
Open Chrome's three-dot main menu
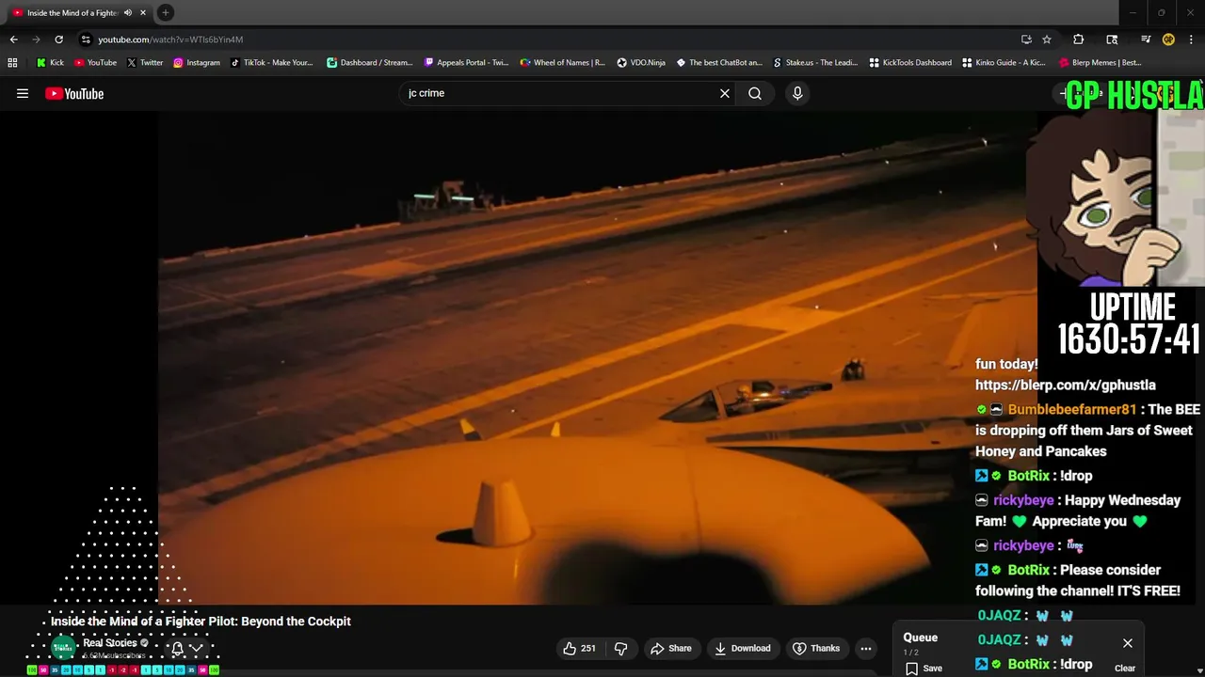[1191, 39]
